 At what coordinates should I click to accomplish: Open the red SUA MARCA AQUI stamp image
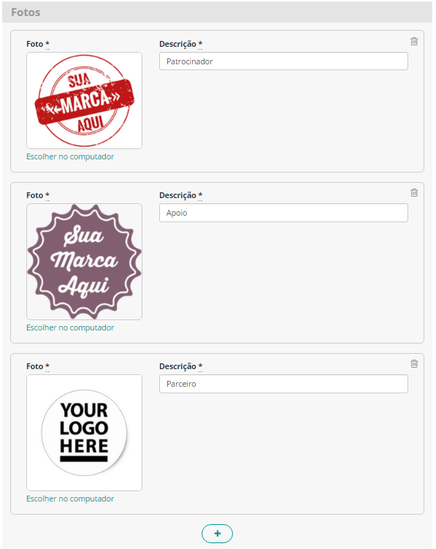pyautogui.click(x=84, y=100)
